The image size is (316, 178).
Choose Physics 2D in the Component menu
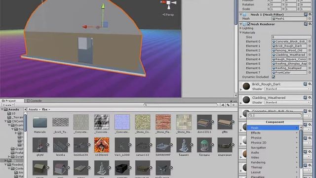[x=274, y=142]
